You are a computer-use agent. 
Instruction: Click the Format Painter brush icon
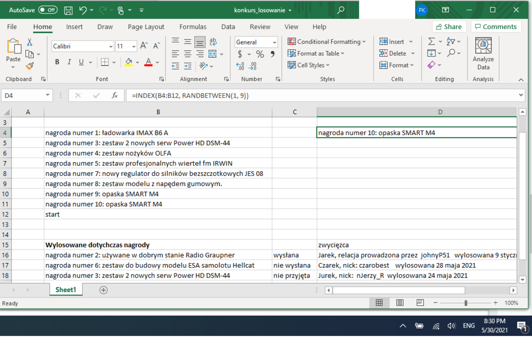click(x=30, y=66)
